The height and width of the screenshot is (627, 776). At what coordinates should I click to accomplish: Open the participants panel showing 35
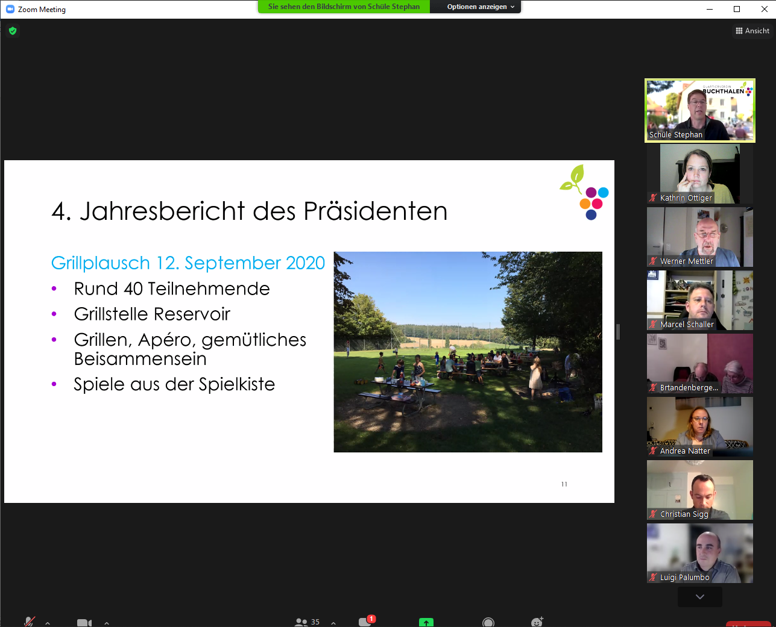tap(307, 622)
